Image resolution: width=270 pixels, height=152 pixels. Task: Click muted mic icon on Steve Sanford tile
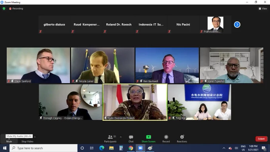[9, 81]
